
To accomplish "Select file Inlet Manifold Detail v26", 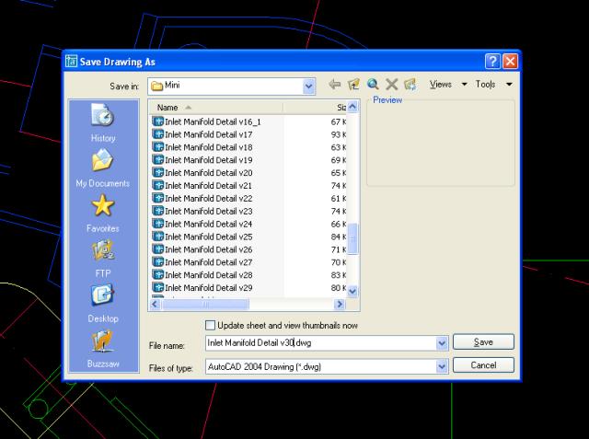I will pos(209,249).
